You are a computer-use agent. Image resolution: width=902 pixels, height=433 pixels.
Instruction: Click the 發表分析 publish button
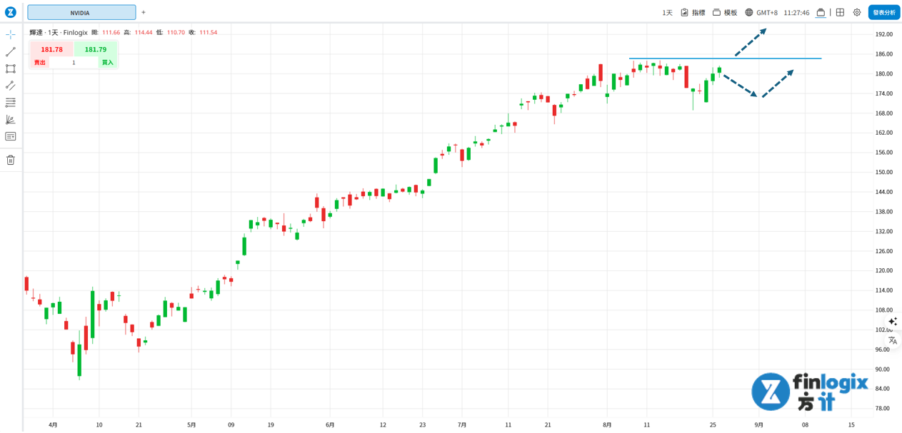click(x=884, y=12)
